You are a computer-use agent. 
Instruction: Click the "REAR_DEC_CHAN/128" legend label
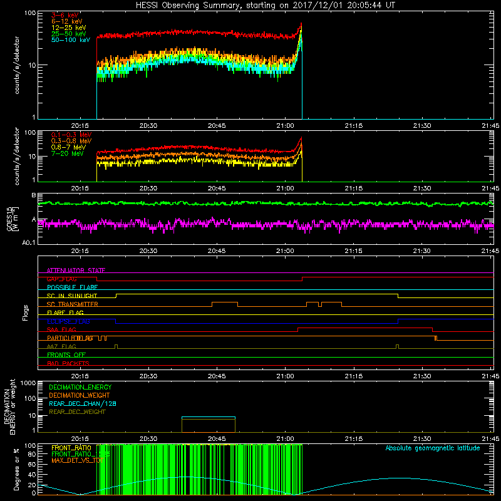pyautogui.click(x=83, y=403)
